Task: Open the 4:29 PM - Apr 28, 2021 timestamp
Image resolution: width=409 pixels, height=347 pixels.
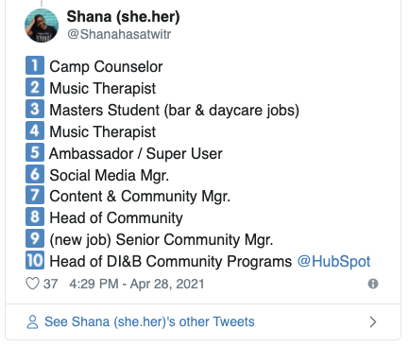Action: [x=137, y=284]
